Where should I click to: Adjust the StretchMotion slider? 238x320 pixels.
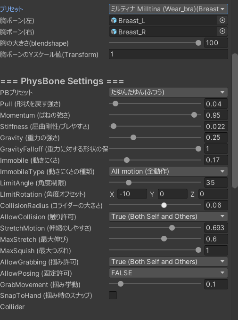tap(155, 228)
